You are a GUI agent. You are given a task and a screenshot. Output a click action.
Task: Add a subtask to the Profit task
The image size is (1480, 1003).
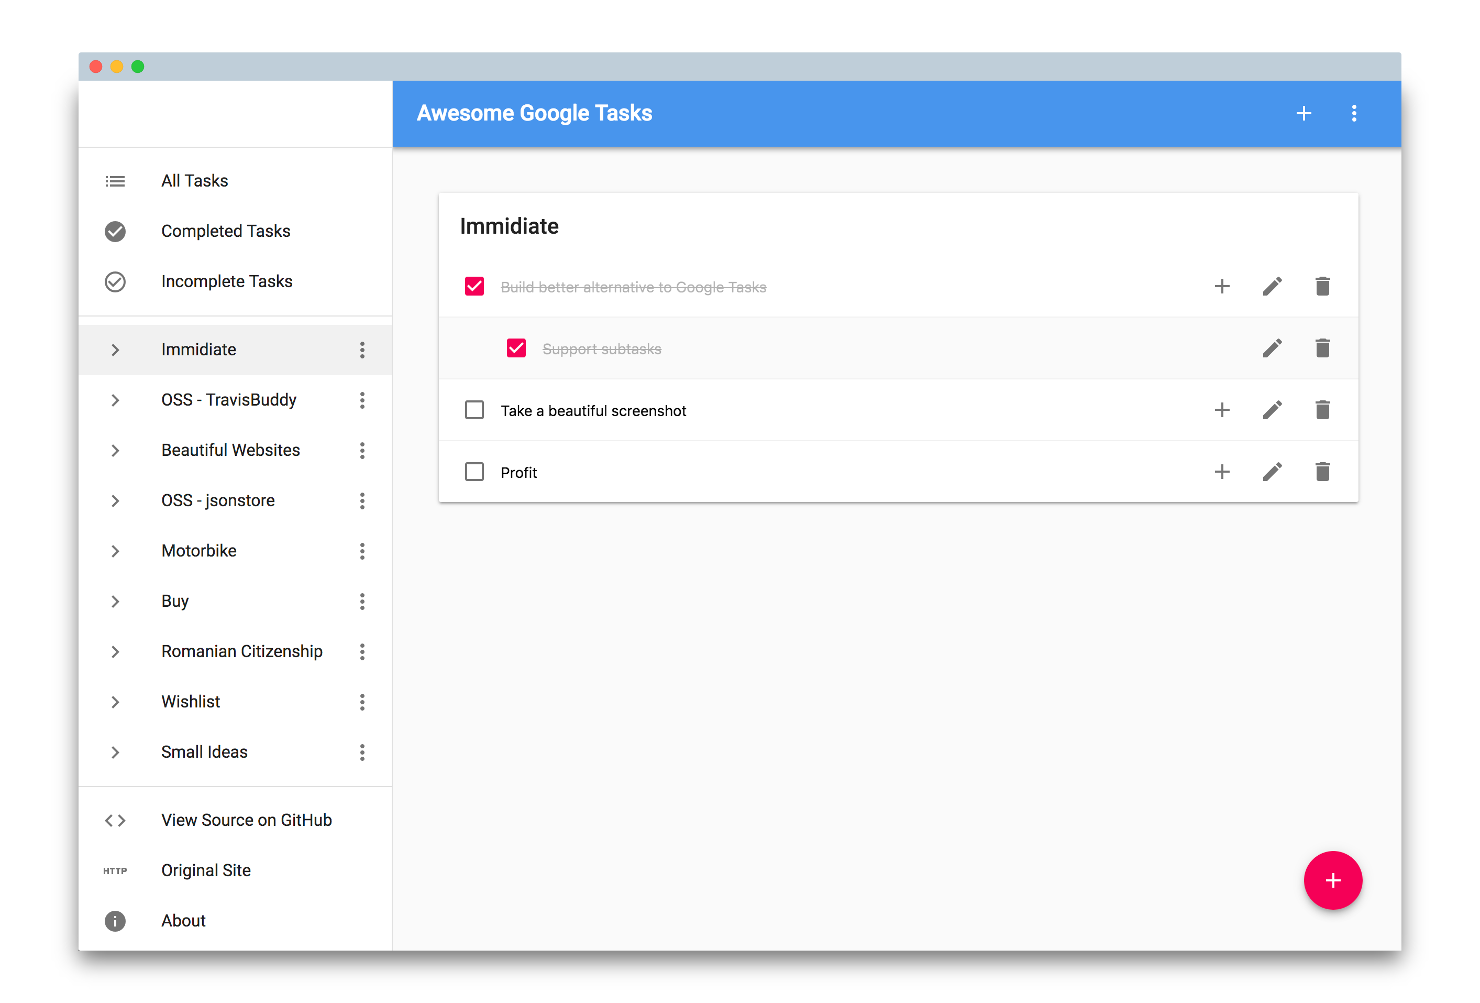(x=1221, y=472)
